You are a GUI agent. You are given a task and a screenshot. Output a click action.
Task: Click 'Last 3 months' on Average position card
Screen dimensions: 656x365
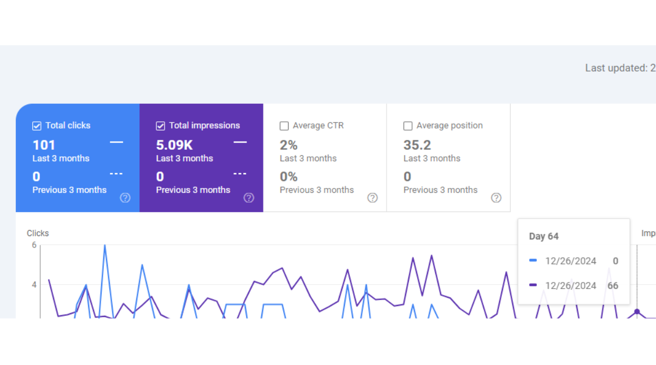click(432, 158)
